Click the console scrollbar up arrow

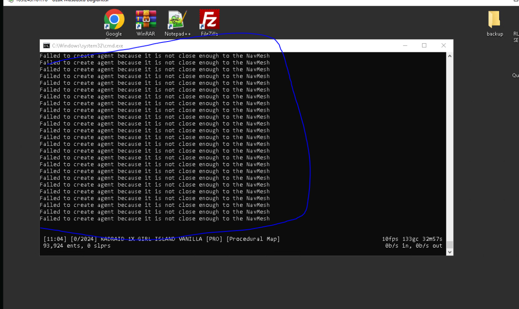click(450, 56)
